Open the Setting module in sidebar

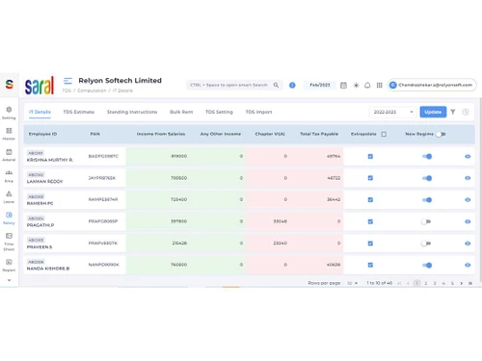(9, 113)
